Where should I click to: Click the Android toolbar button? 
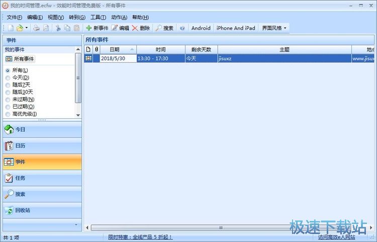(201, 28)
